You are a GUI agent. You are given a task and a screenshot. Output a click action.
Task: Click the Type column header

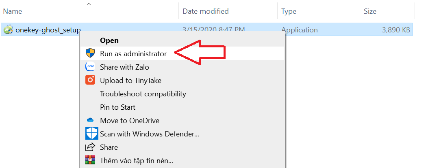(x=289, y=11)
